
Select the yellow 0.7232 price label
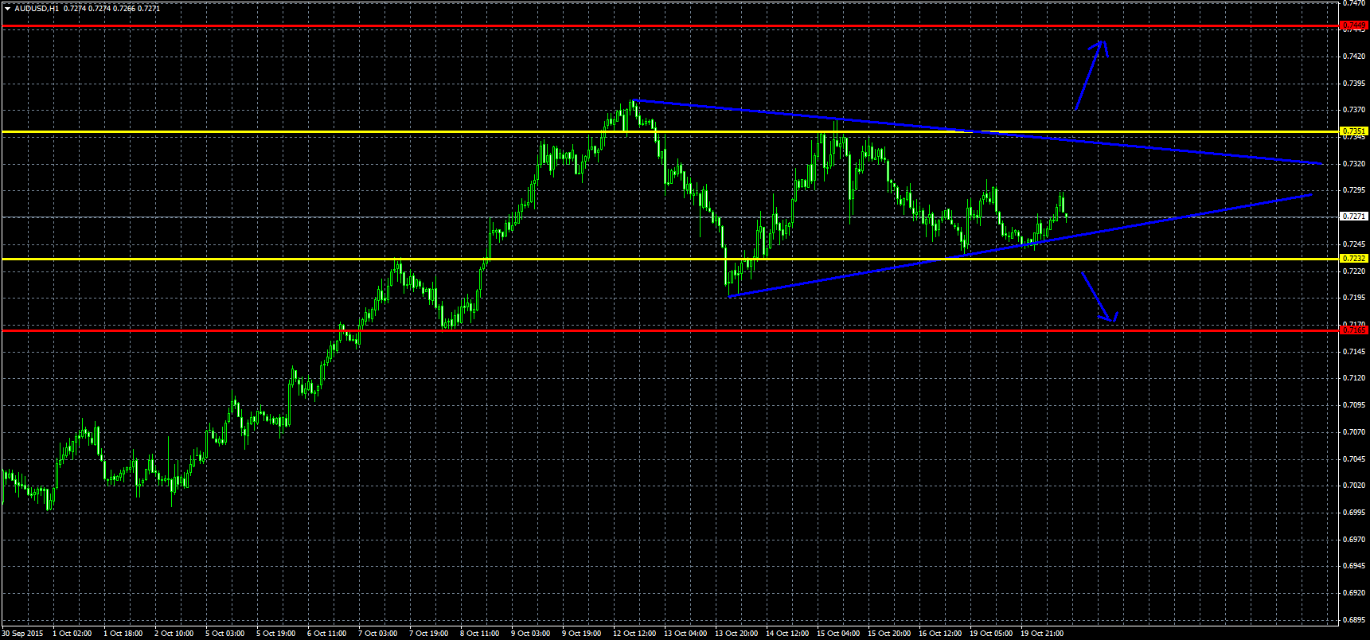point(1354,259)
